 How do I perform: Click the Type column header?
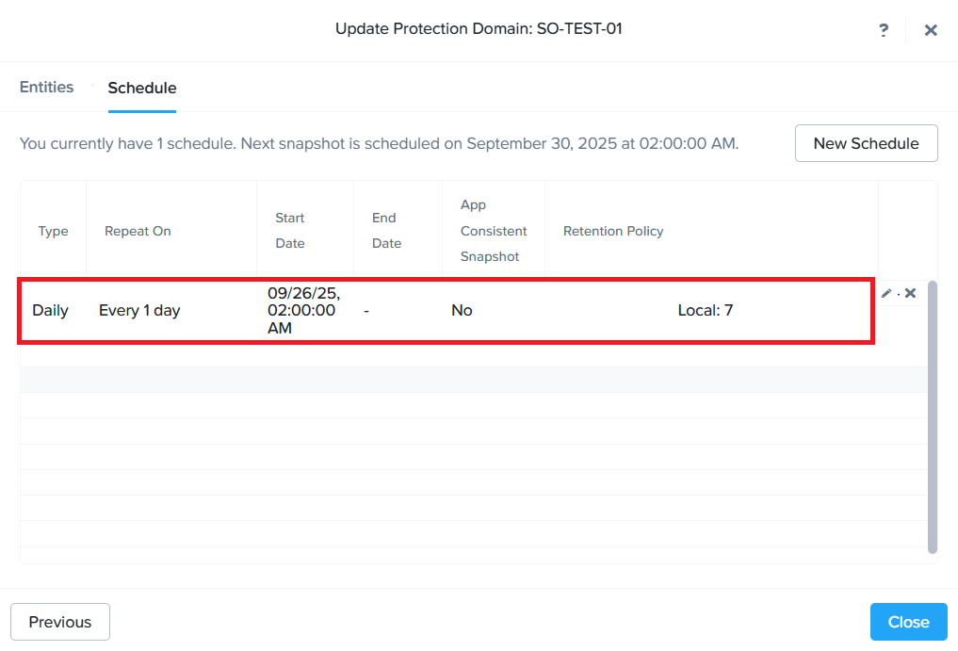53,231
